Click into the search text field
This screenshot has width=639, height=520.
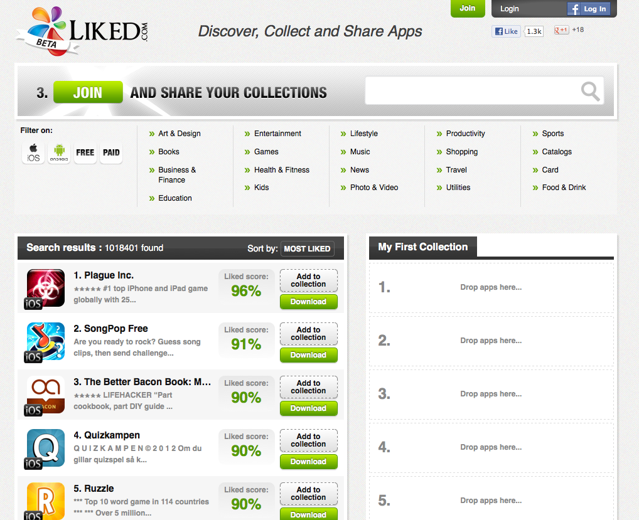(x=471, y=92)
